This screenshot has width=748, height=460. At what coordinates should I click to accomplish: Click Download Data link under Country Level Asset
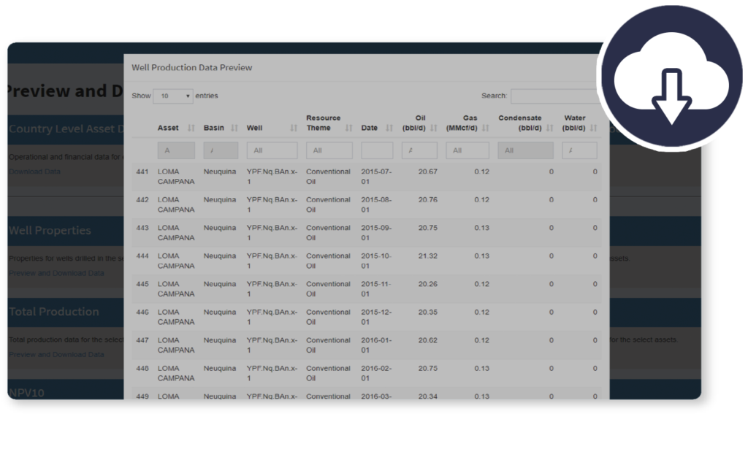35,172
